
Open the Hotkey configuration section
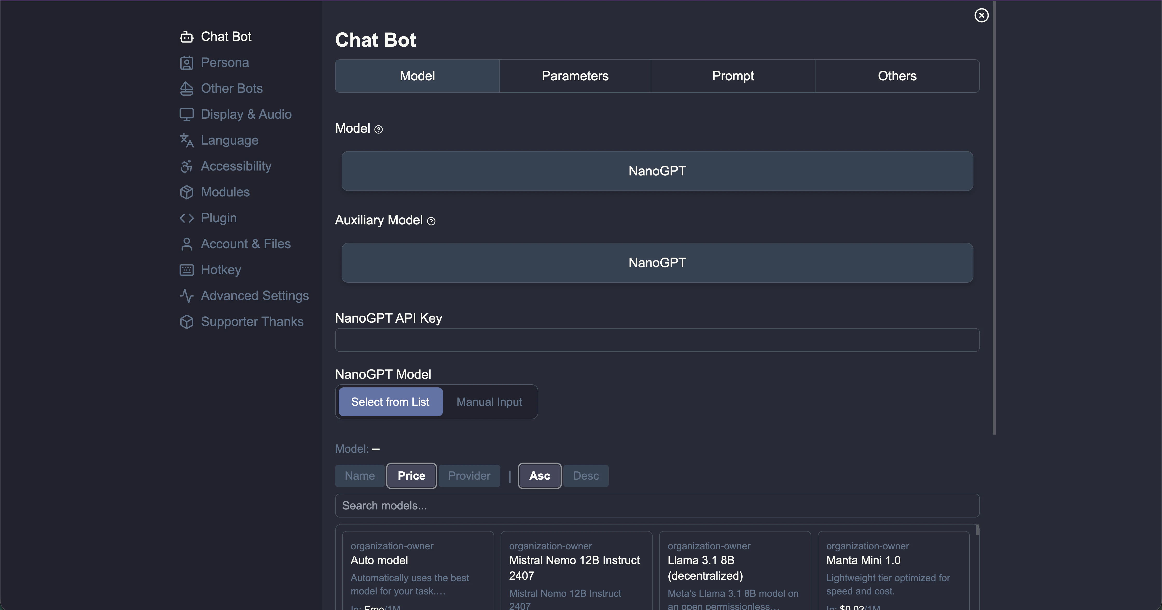(x=220, y=269)
